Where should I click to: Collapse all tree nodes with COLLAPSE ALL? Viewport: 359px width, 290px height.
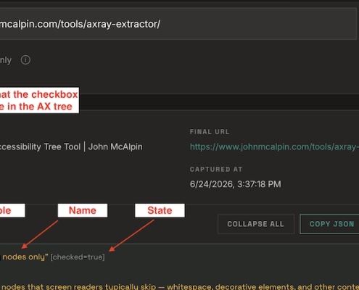pyautogui.click(x=256, y=224)
